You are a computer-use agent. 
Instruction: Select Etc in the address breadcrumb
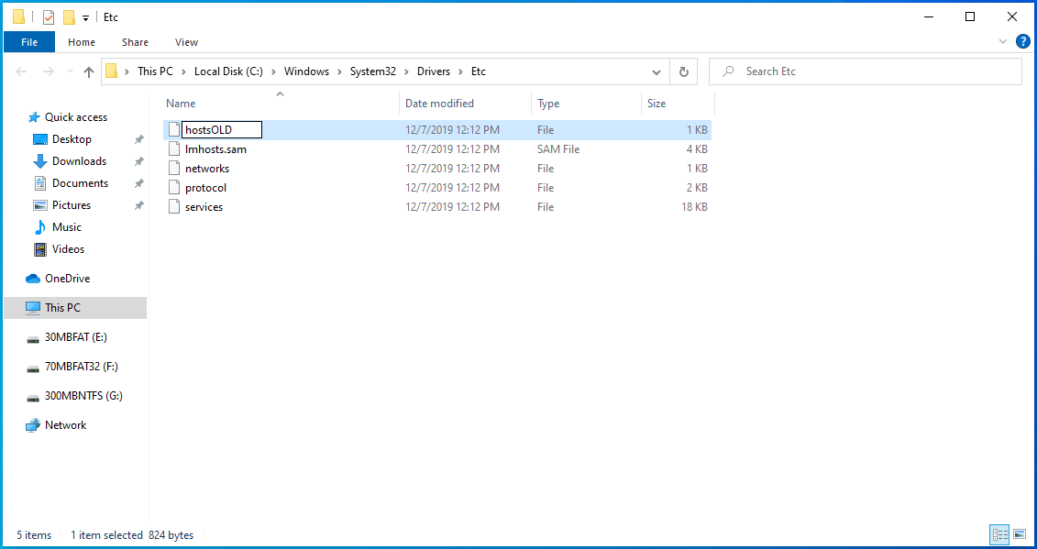(479, 71)
